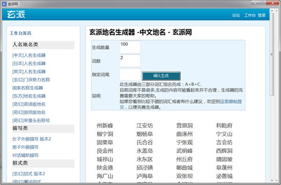Image resolution: width=281 pixels, height=185 pixels.
Task: Open the 论坛 forum link
Action: pyautogui.click(x=236, y=15)
